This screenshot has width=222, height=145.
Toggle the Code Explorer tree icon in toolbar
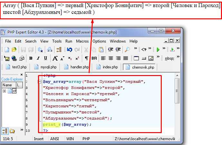click(x=59, y=50)
